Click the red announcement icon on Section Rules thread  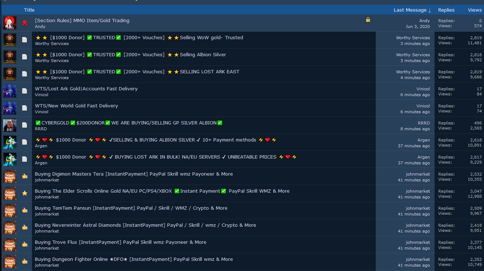pos(25,23)
